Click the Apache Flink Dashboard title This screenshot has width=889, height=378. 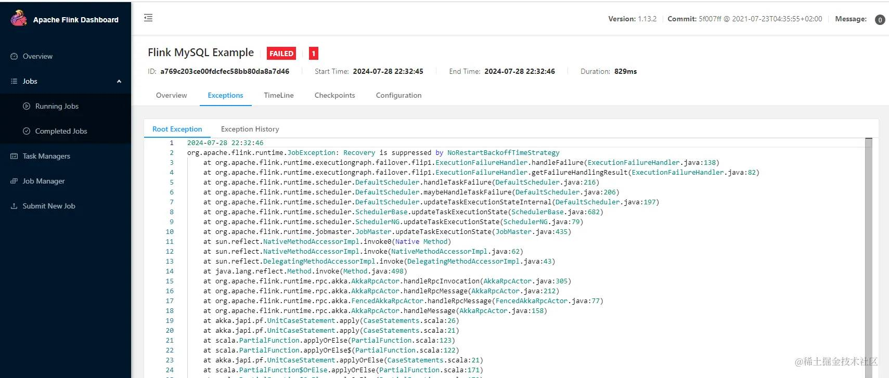point(76,20)
